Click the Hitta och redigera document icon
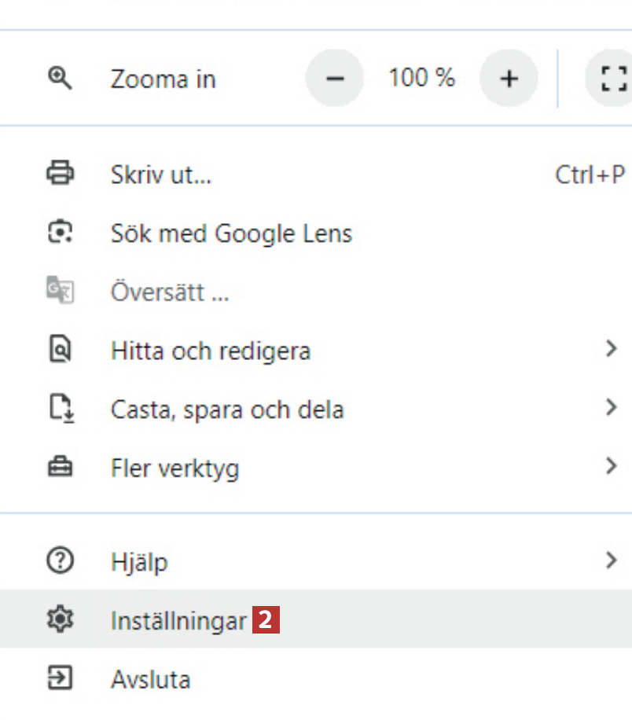Image resolution: width=632 pixels, height=720 pixels. (x=60, y=350)
